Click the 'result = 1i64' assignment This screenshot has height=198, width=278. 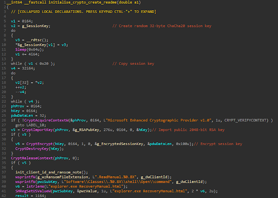[31, 196]
